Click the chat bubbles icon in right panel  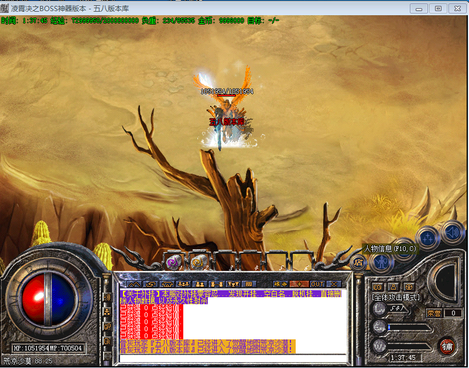pos(378,287)
